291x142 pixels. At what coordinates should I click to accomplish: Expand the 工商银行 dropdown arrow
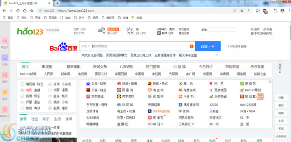point(193,124)
